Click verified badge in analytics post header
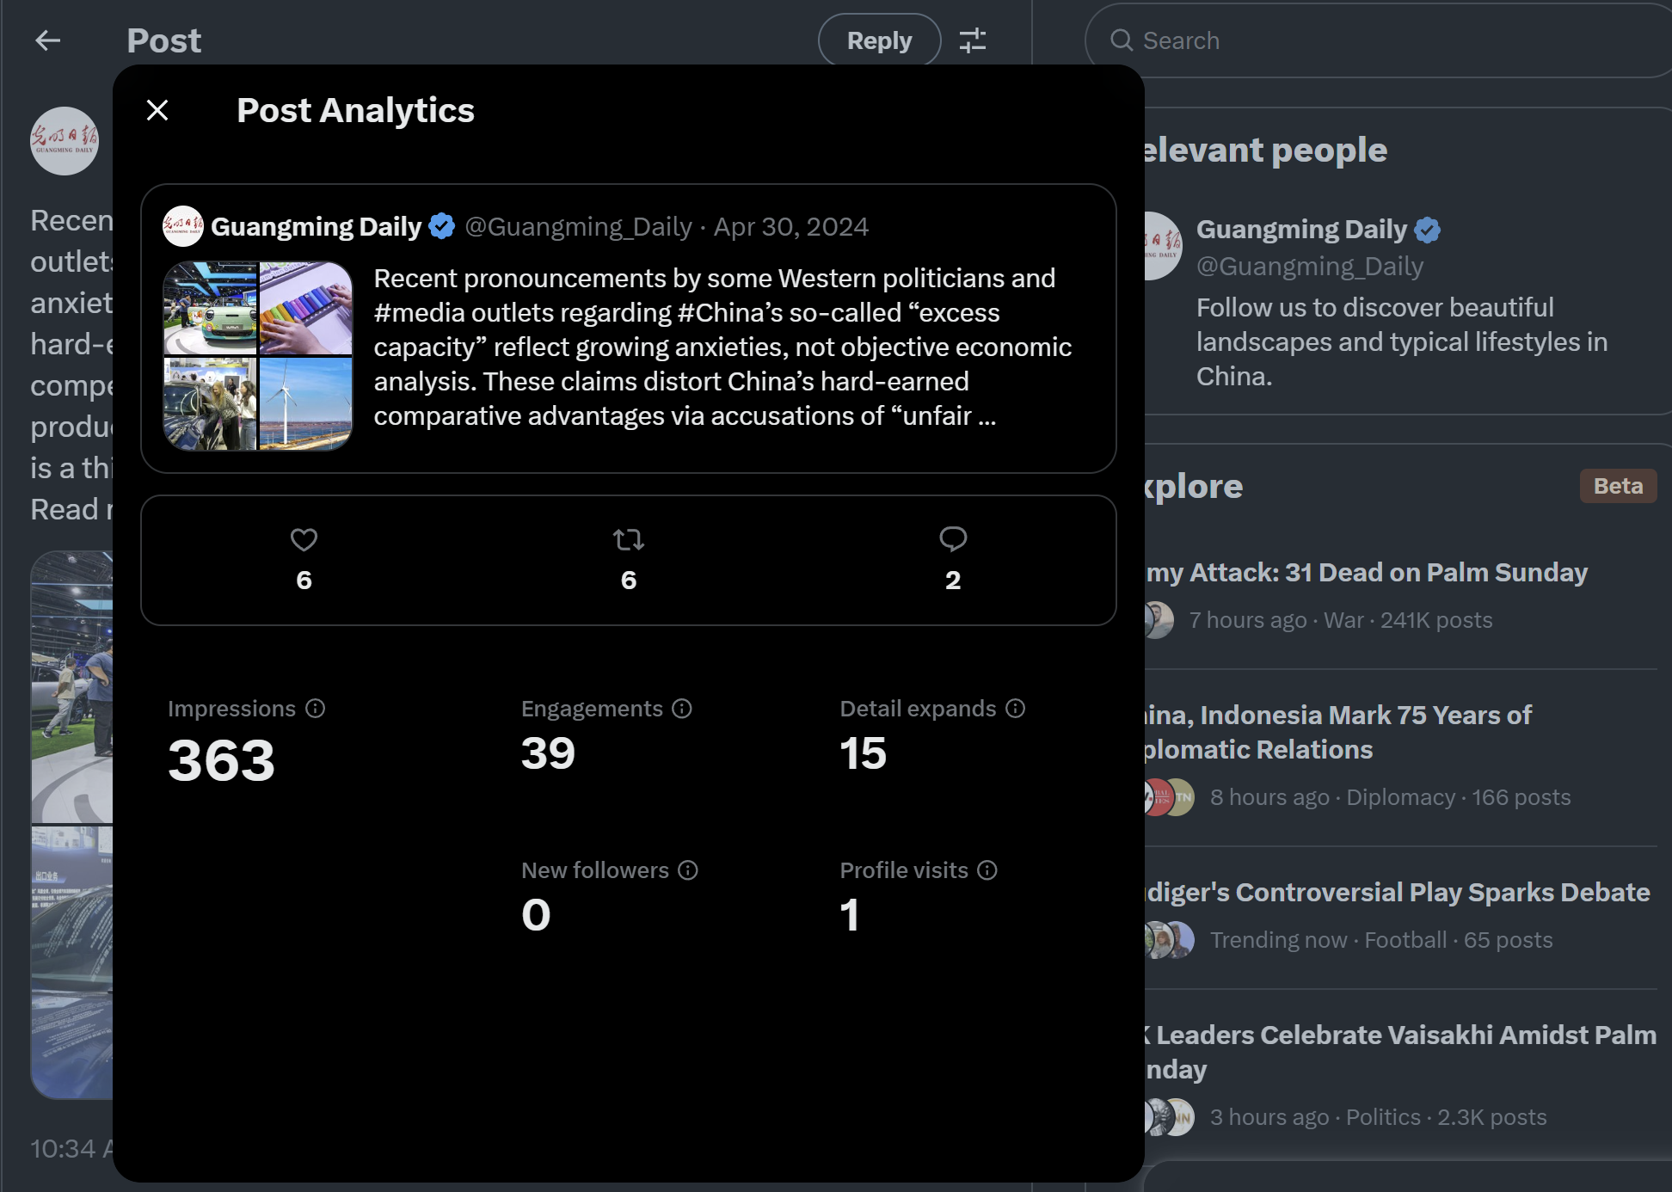The width and height of the screenshot is (1672, 1192). tap(442, 226)
